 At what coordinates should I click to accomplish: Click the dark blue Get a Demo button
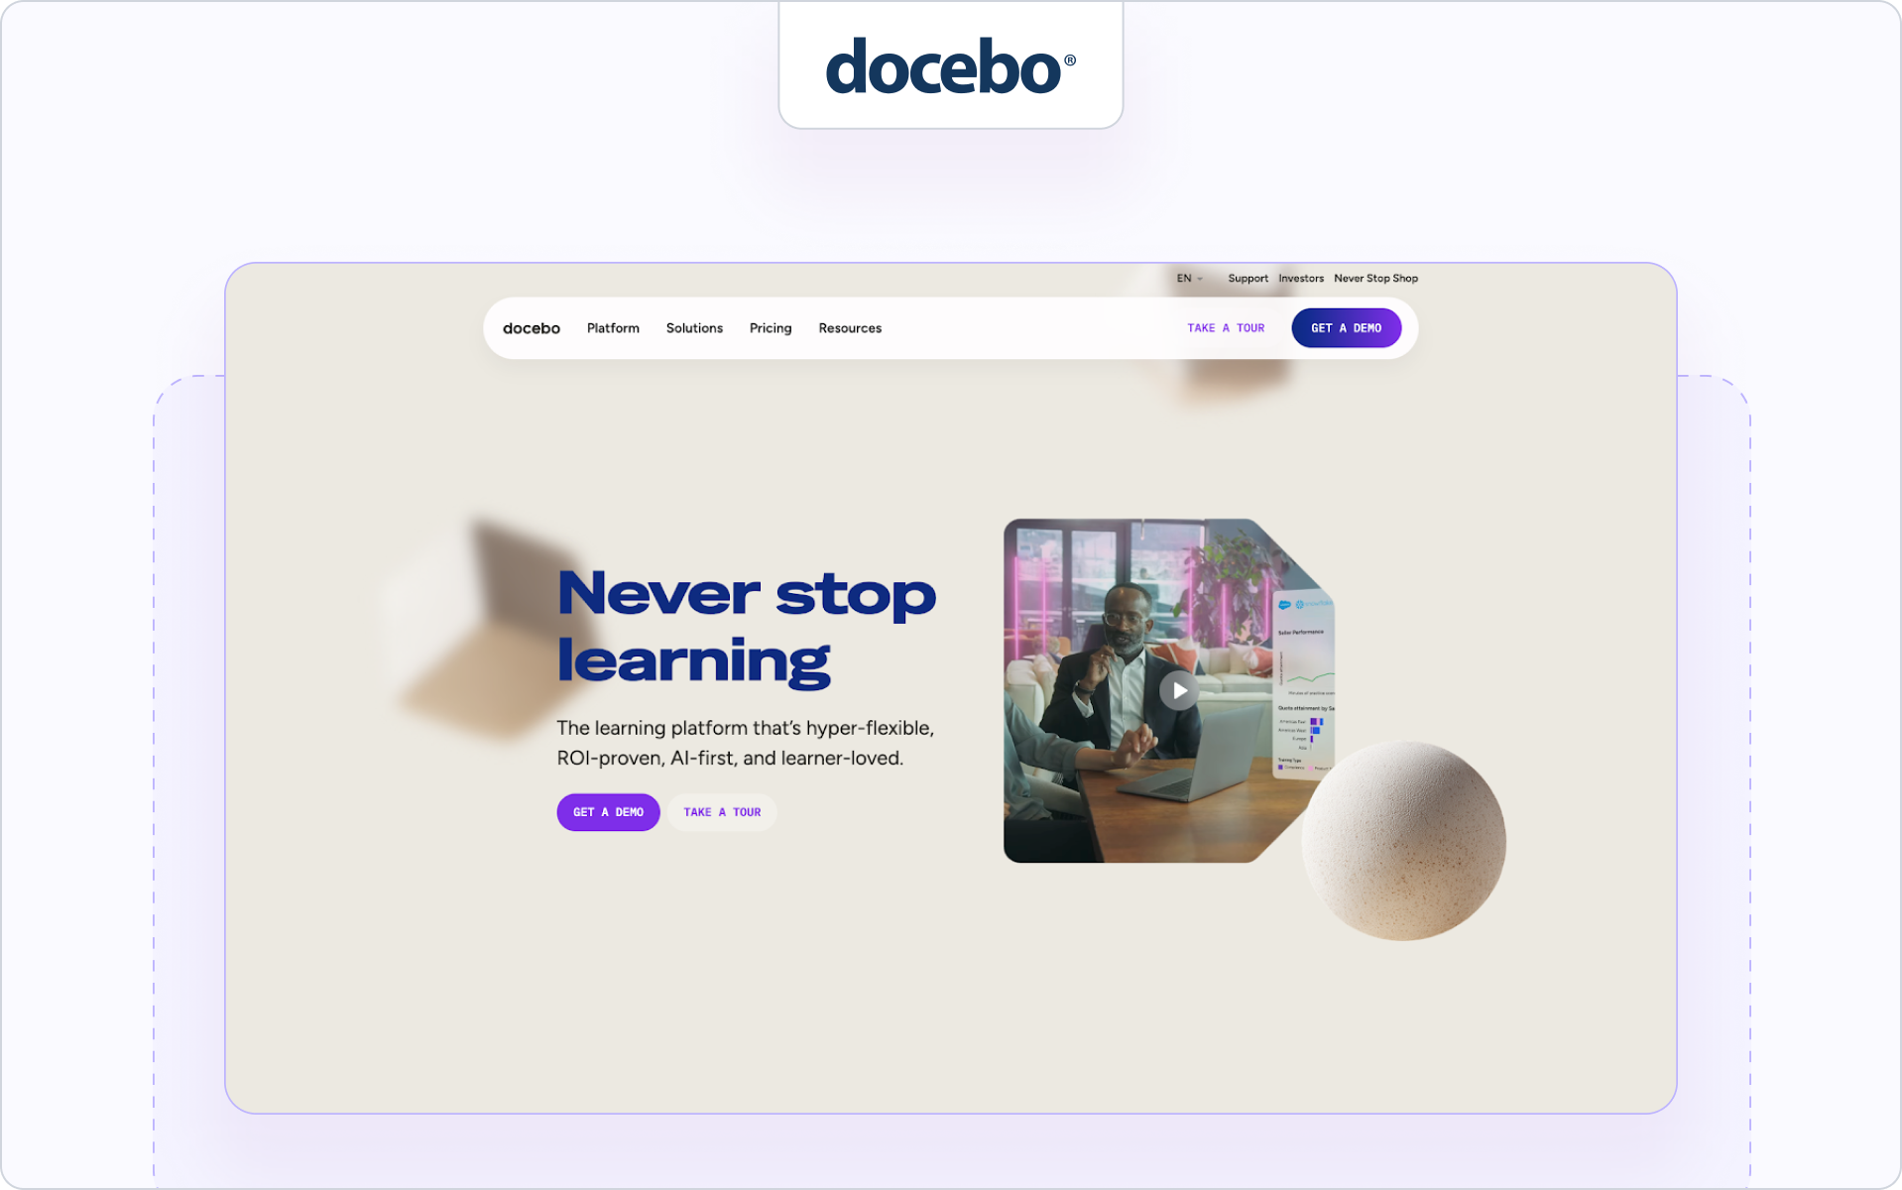[1346, 328]
